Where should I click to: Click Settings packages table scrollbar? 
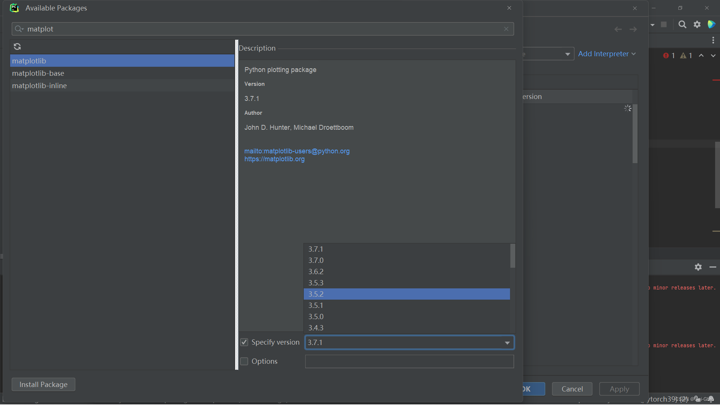click(x=635, y=133)
